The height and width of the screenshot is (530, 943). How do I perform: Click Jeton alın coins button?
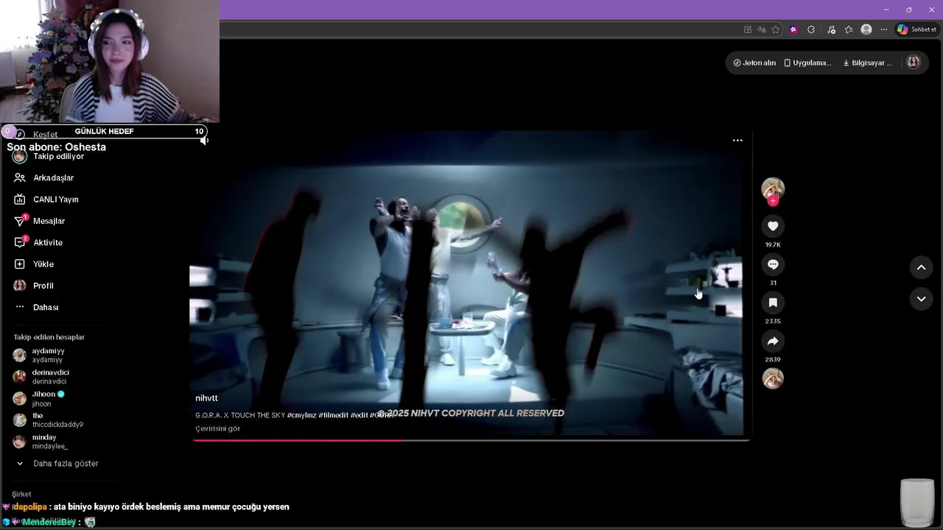pyautogui.click(x=754, y=63)
